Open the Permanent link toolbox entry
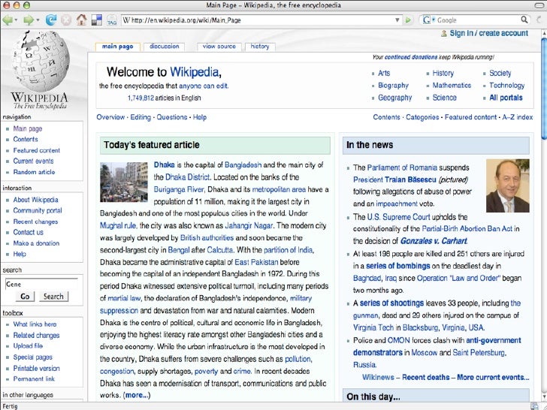The width and height of the screenshot is (547, 410). coord(34,379)
